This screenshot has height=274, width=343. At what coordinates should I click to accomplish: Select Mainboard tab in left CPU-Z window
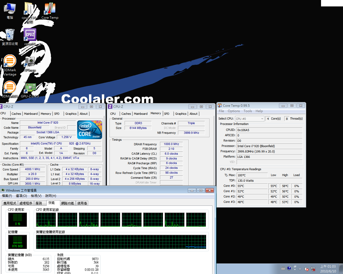(31, 114)
